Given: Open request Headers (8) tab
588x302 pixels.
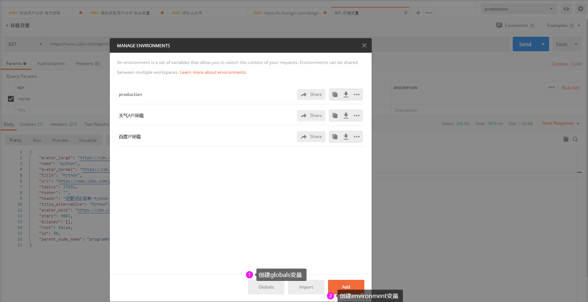Looking at the screenshot, I should (88, 64).
